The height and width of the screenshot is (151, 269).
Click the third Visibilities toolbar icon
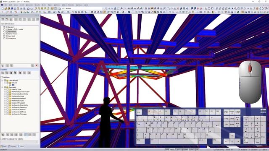[11, 73]
